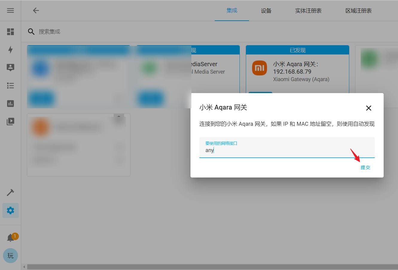Switch to the 实体注册表 tab
398x270 pixels.
click(308, 11)
